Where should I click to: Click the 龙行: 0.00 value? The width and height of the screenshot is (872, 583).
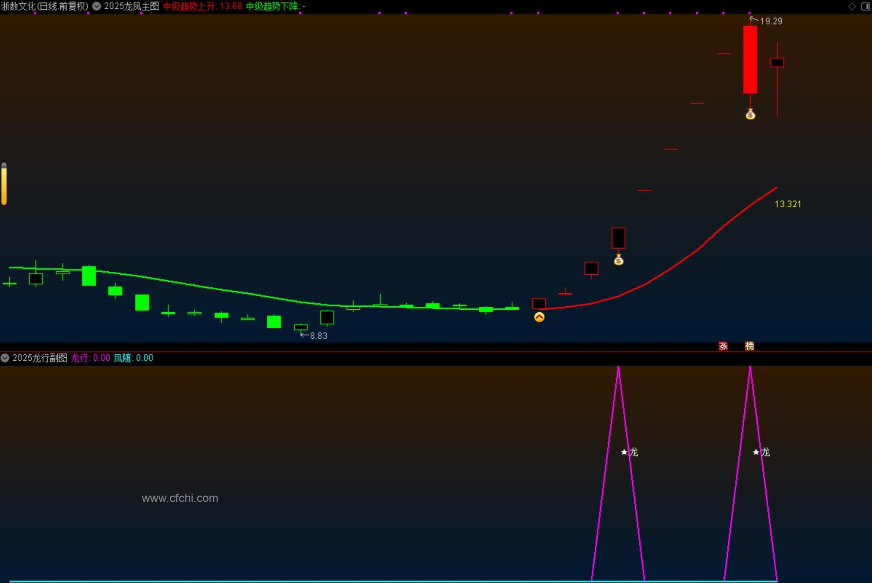(x=90, y=358)
